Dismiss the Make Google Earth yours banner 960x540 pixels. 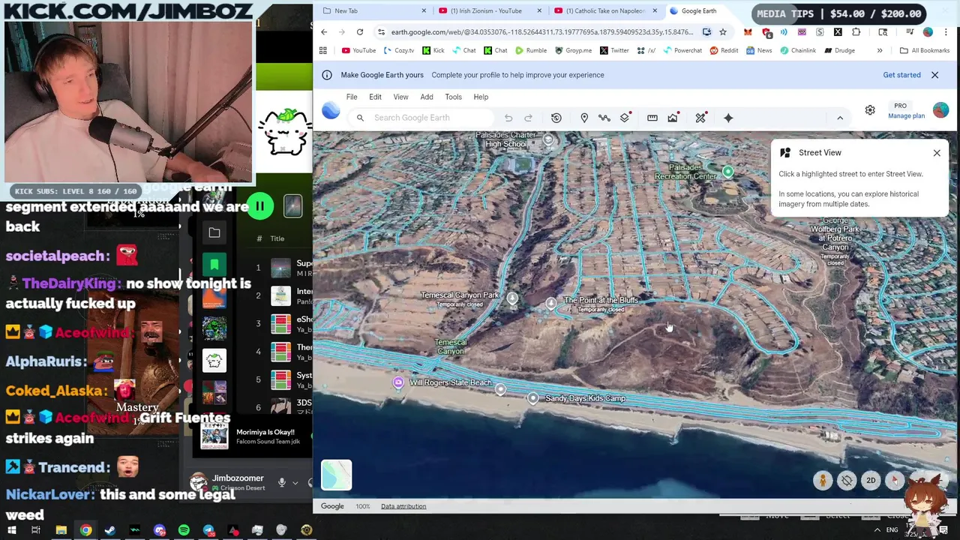[x=934, y=75]
